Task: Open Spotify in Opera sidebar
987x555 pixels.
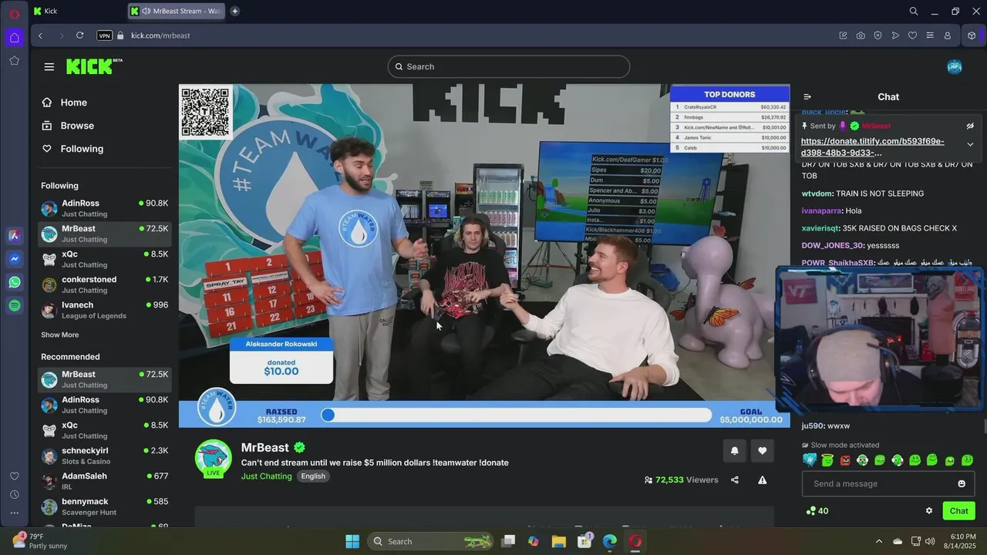Action: [x=15, y=306]
